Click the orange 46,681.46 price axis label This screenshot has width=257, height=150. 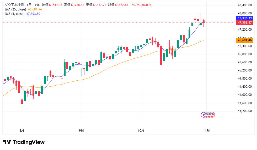[x=244, y=40]
